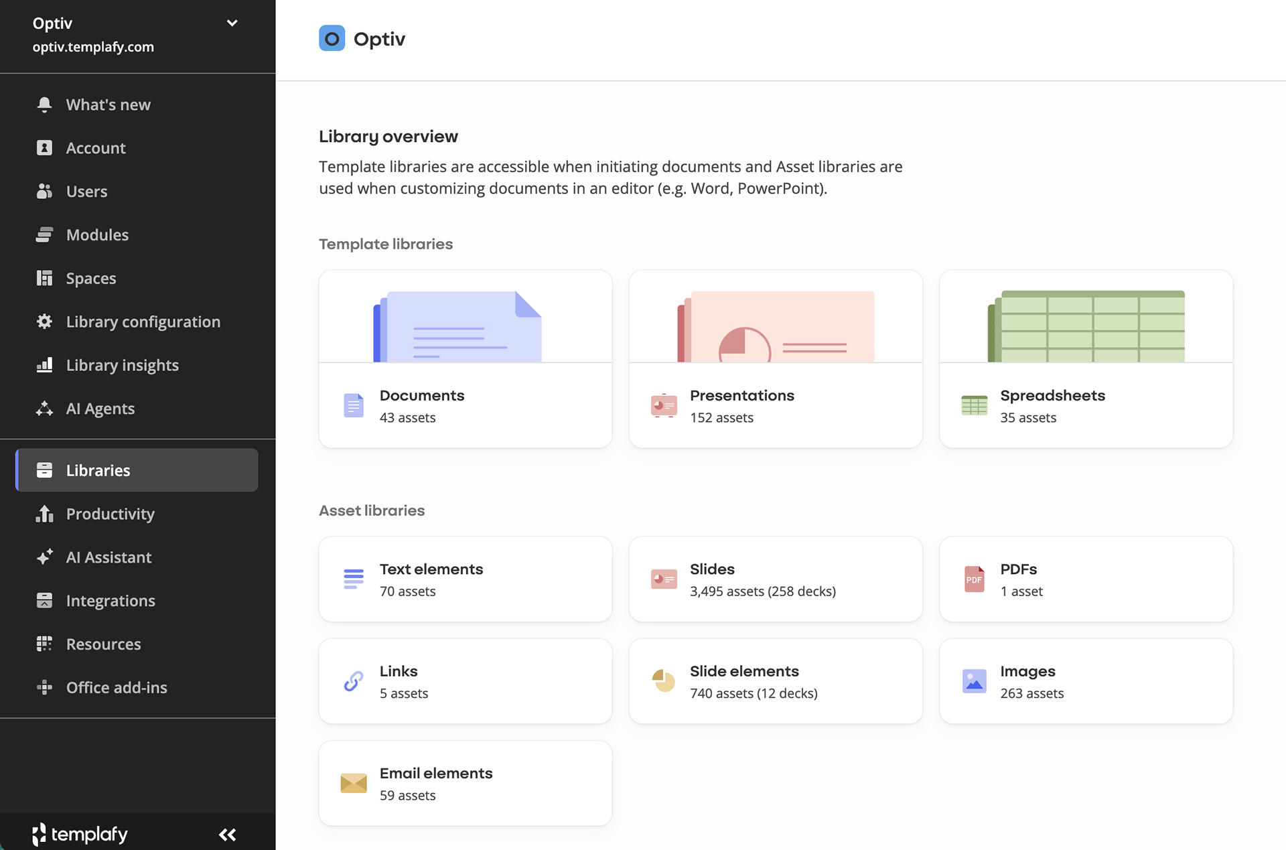Collapse the sidebar with double chevron
Image resolution: width=1286 pixels, height=850 pixels.
(228, 835)
